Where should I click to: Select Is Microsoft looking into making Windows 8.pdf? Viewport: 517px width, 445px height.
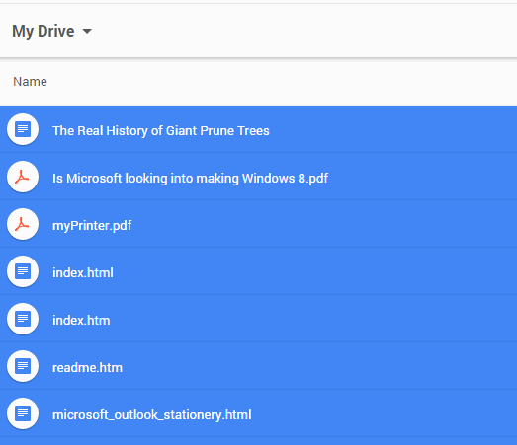(190, 179)
